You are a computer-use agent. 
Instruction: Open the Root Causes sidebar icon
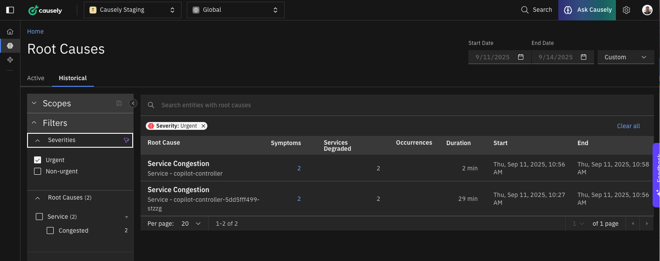[x=10, y=46]
